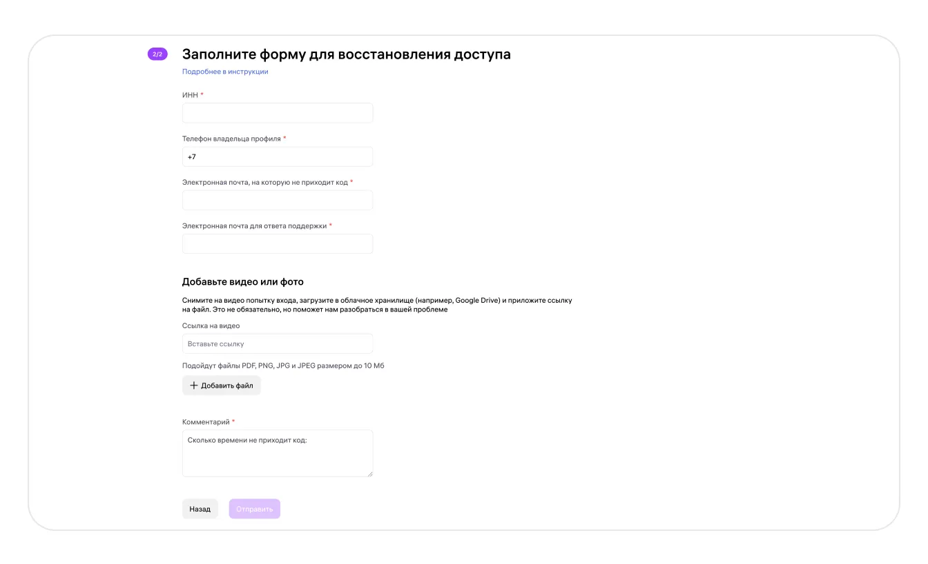Click the Комментарий label text
This screenshot has height=564, width=928.
pyautogui.click(x=206, y=422)
